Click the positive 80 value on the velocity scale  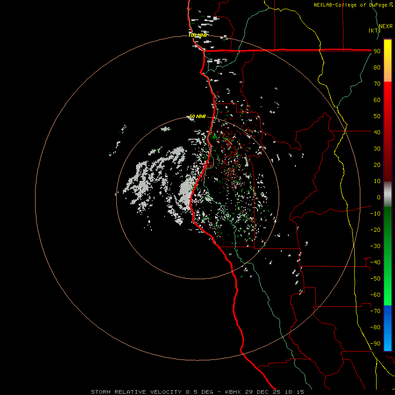377,67
